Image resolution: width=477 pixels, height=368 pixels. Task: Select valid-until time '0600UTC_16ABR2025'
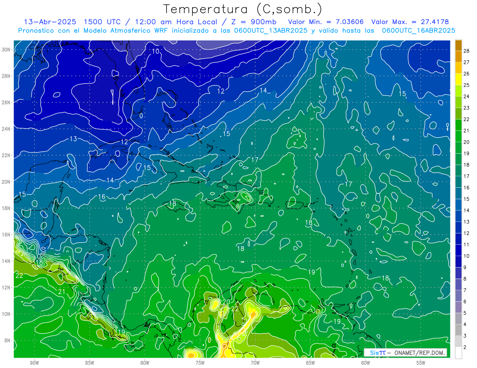[x=419, y=30]
